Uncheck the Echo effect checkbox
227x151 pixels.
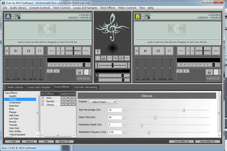click(43, 98)
